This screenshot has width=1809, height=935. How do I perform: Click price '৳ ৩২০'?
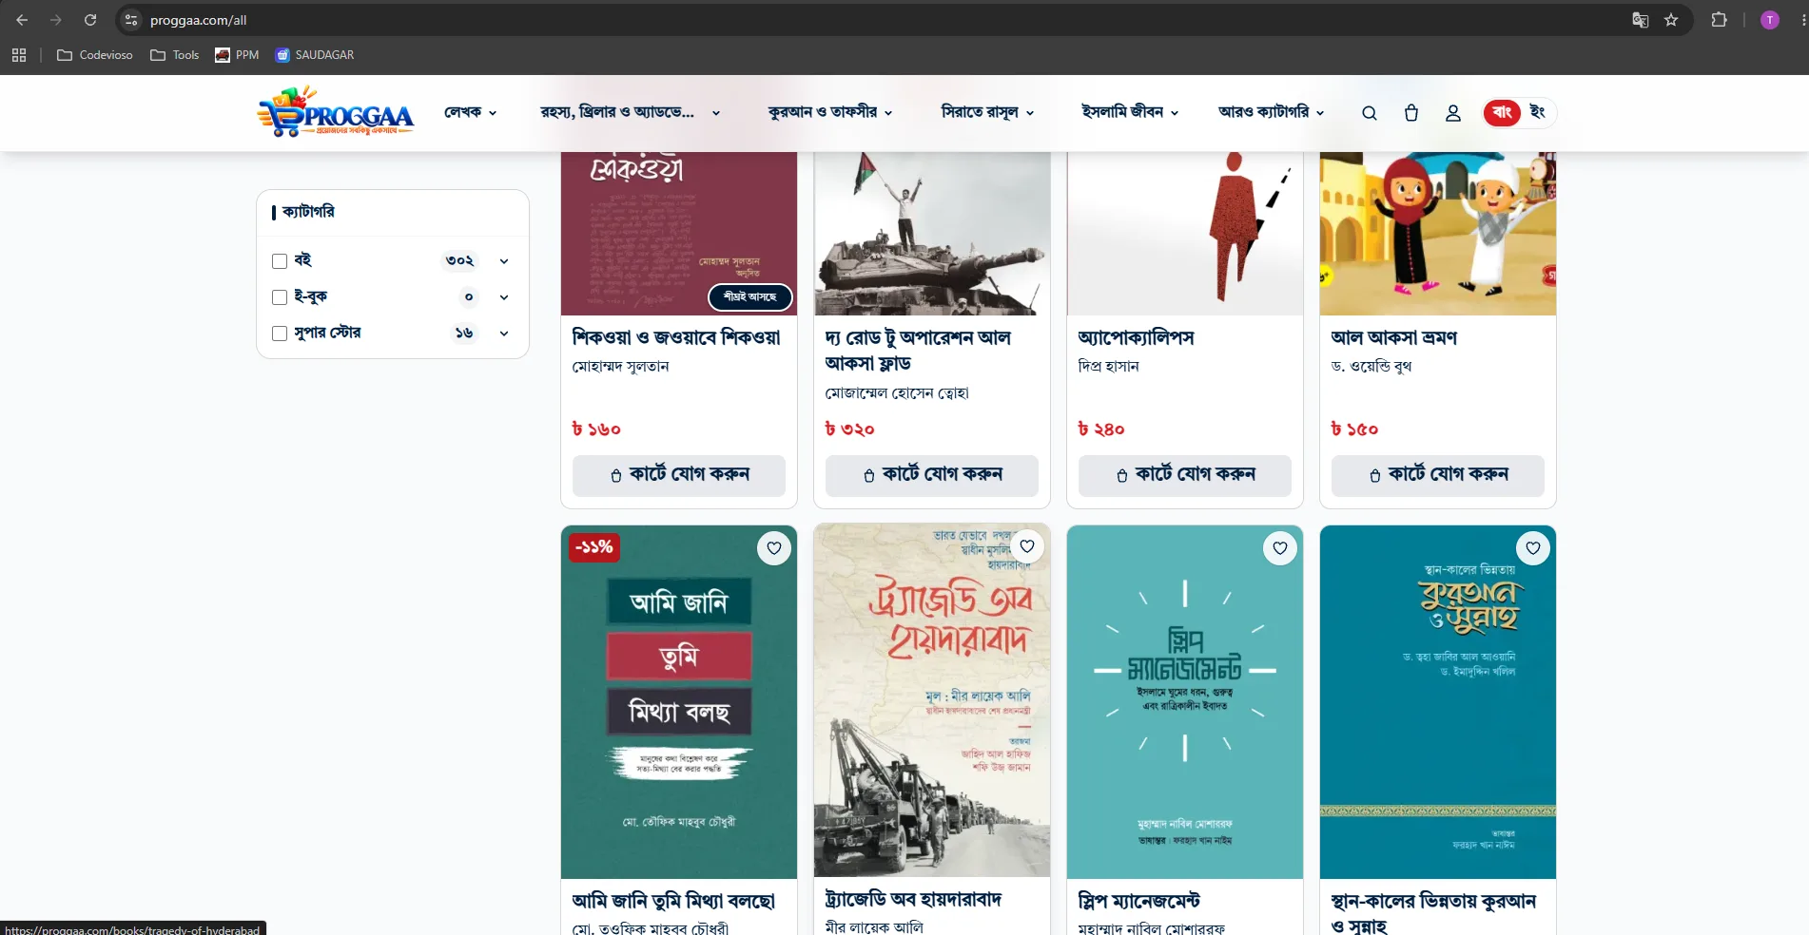[x=849, y=429]
